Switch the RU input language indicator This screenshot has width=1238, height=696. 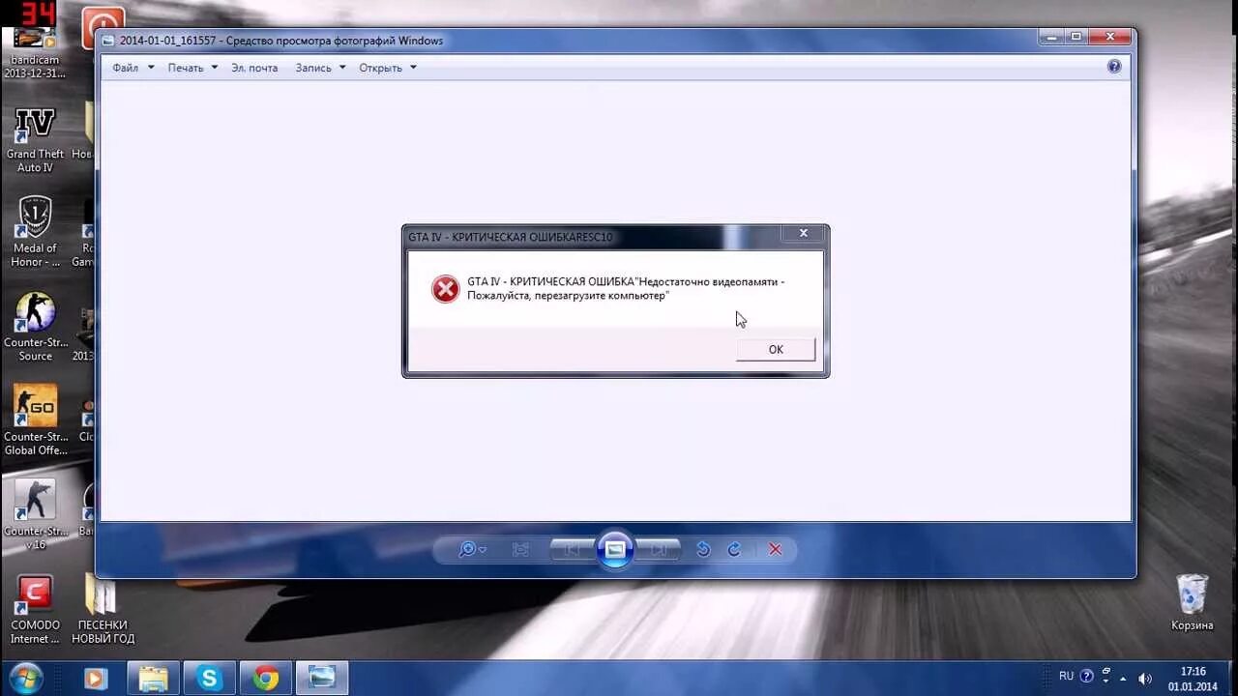[1066, 677]
